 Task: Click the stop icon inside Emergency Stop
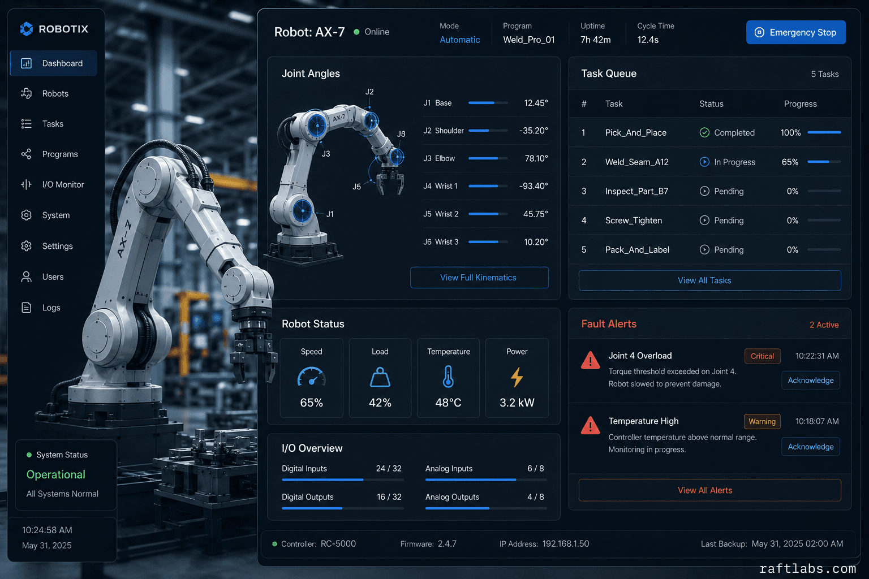[x=759, y=32]
